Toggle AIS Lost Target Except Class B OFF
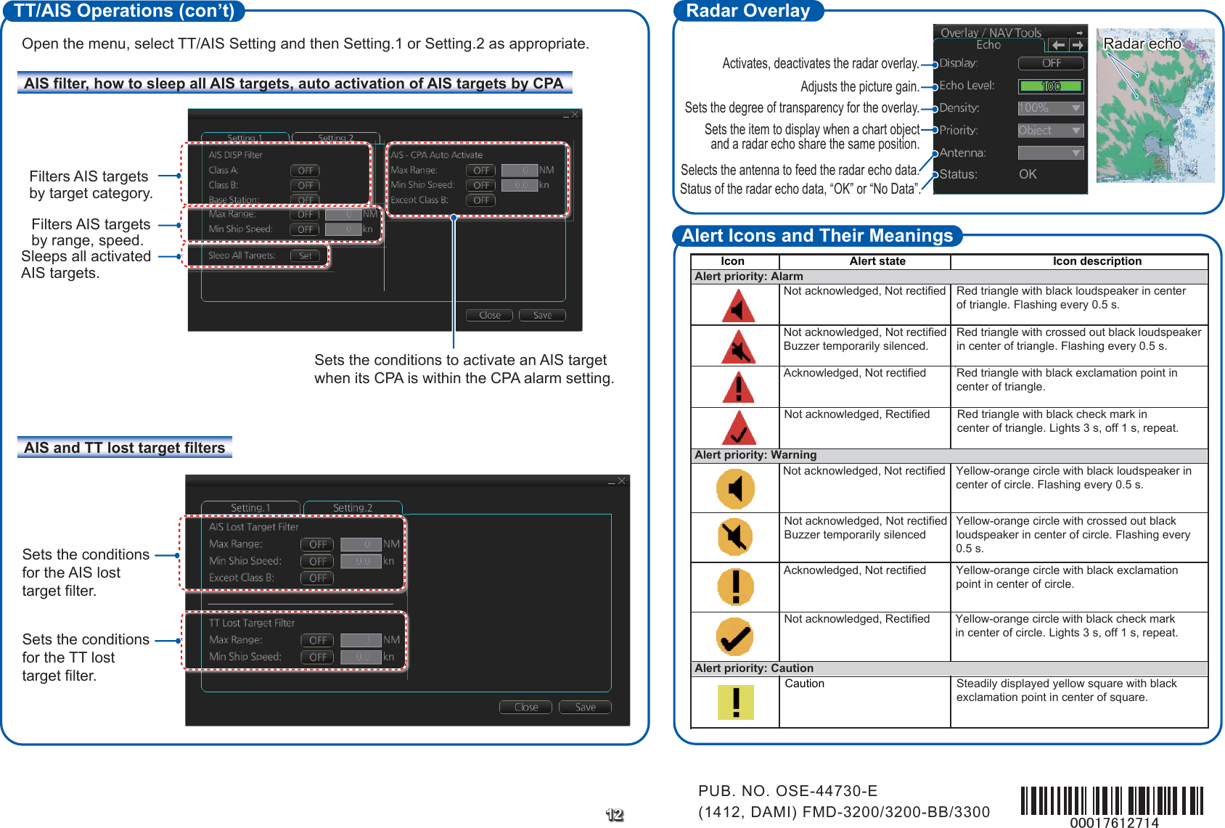This screenshot has width=1225, height=828. (x=317, y=578)
